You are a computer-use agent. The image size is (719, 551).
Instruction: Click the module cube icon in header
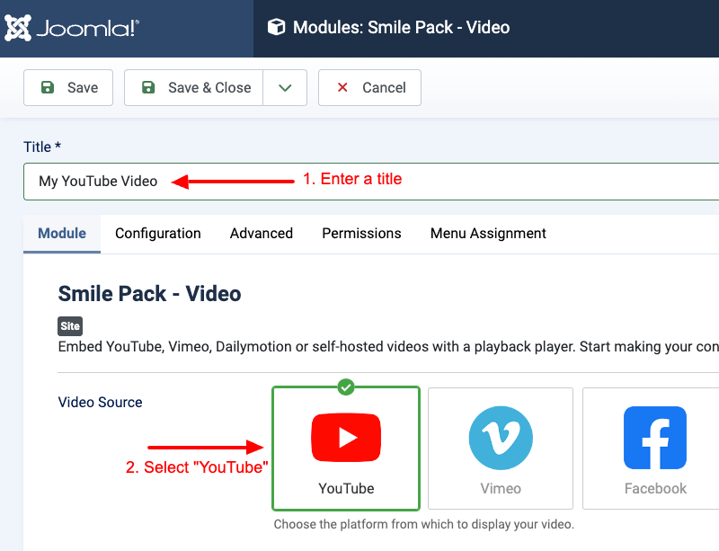[277, 27]
